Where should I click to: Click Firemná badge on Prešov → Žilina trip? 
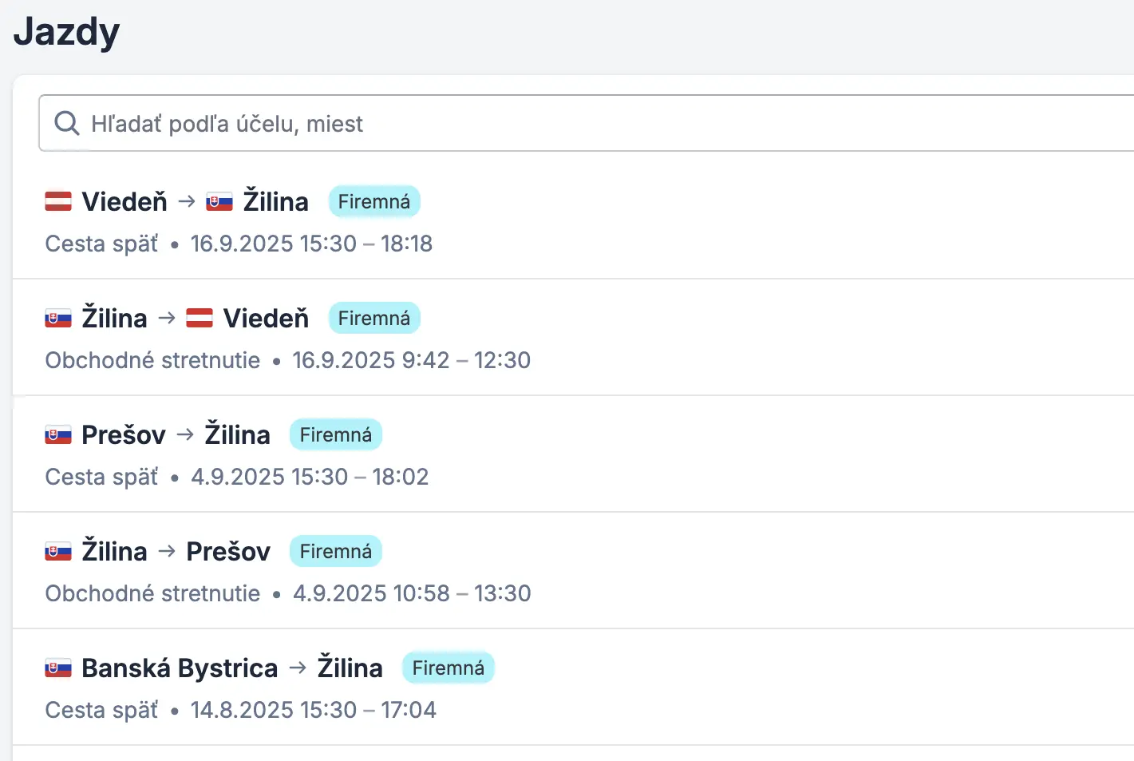tap(335, 434)
